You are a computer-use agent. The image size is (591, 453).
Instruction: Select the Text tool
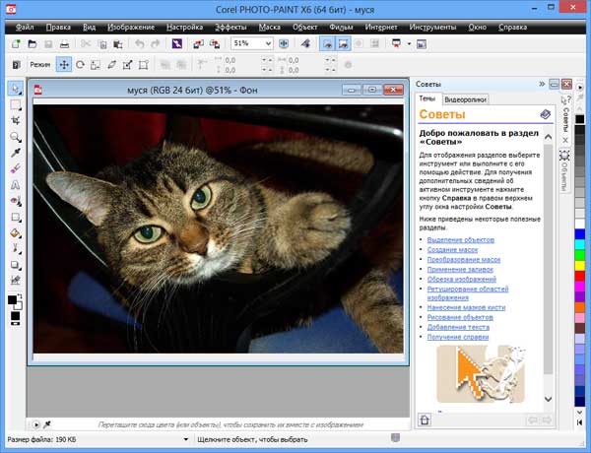coord(16,184)
